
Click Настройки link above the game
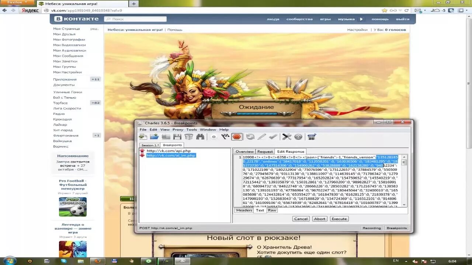357,30
